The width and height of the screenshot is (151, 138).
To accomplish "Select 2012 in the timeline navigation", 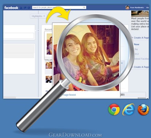I will click(x=136, y=54).
